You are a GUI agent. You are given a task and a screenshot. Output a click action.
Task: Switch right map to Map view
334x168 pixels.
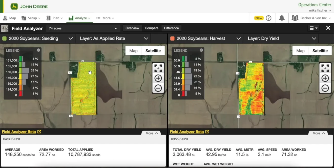pos(300,51)
